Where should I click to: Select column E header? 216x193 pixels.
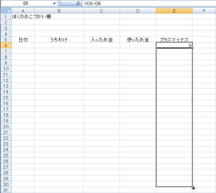tap(174, 11)
